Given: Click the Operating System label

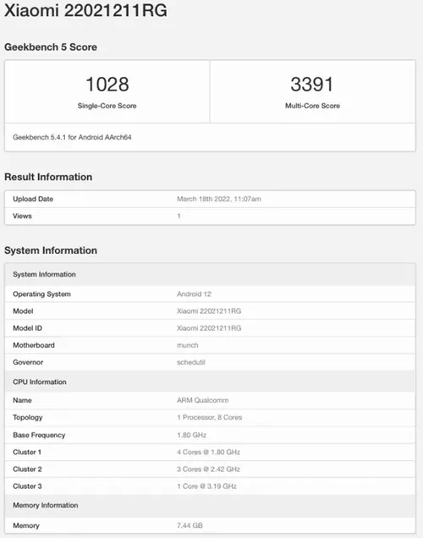Looking at the screenshot, I should coord(41,294).
